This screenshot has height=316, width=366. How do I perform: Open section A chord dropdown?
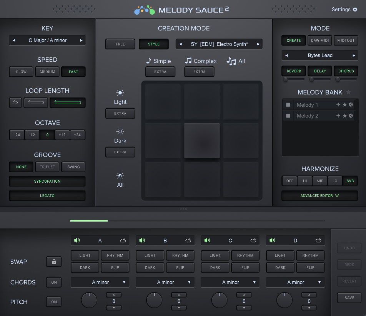pos(100,282)
